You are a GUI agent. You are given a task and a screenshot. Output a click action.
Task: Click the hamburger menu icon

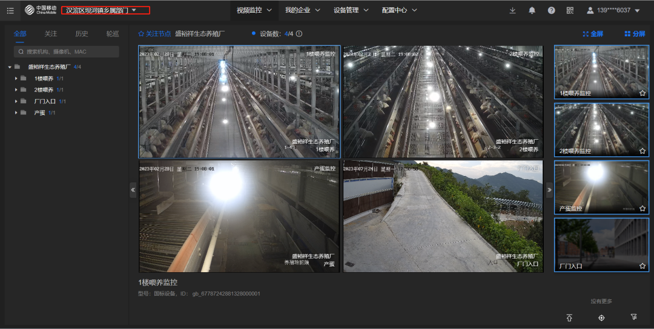coord(10,10)
